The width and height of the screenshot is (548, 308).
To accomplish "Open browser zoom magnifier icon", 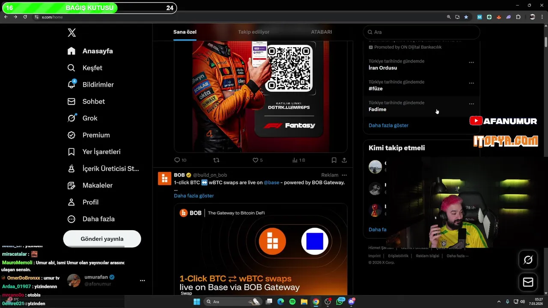I will point(449,17).
